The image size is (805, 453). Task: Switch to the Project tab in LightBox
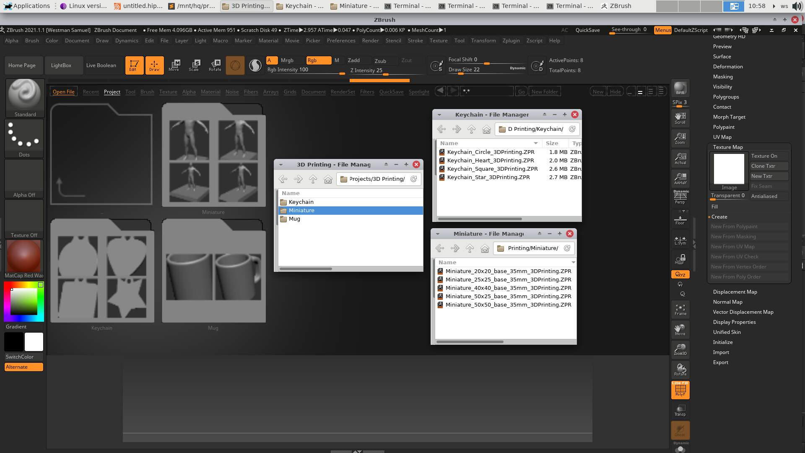click(x=112, y=92)
